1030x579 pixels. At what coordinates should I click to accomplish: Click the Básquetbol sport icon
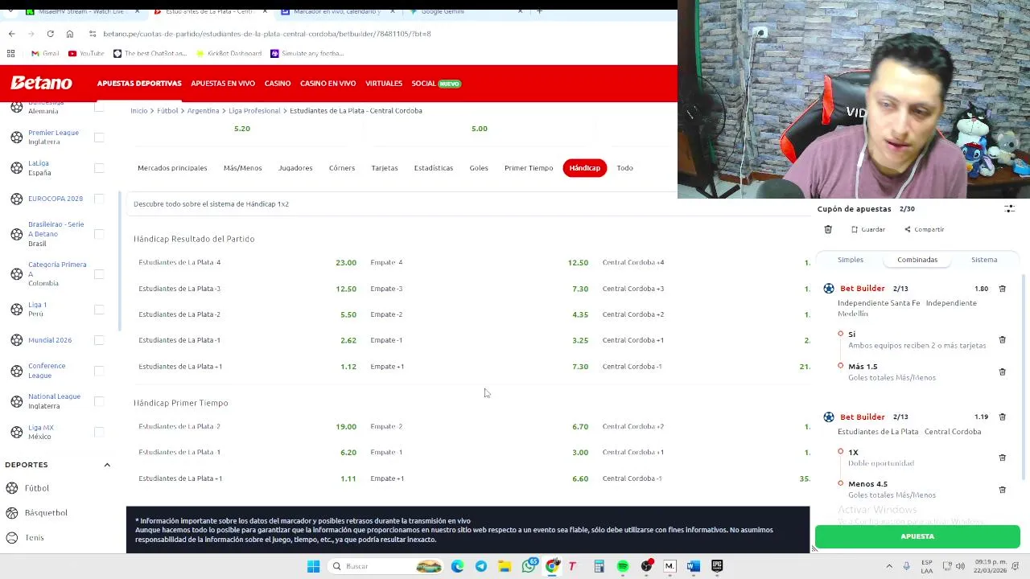point(12,512)
